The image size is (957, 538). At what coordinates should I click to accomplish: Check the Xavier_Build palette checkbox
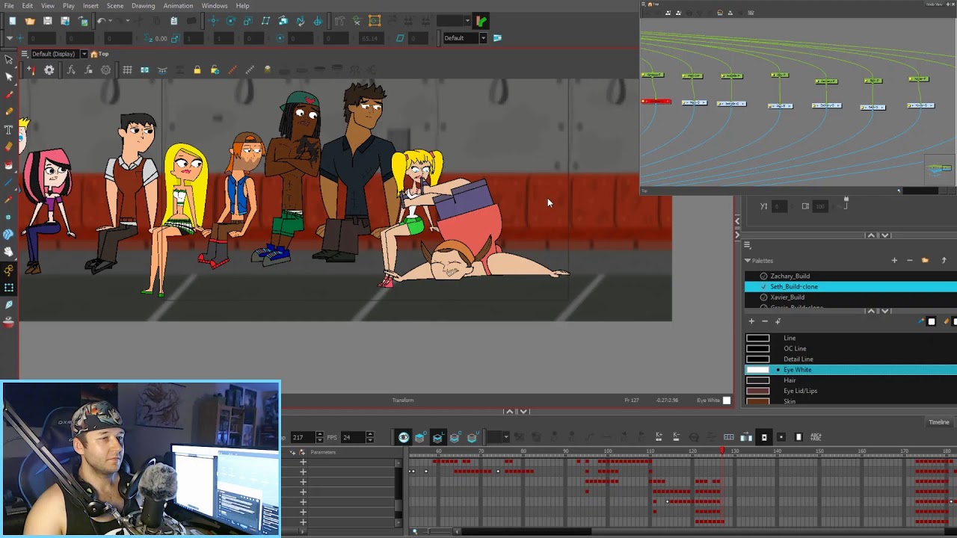763,297
